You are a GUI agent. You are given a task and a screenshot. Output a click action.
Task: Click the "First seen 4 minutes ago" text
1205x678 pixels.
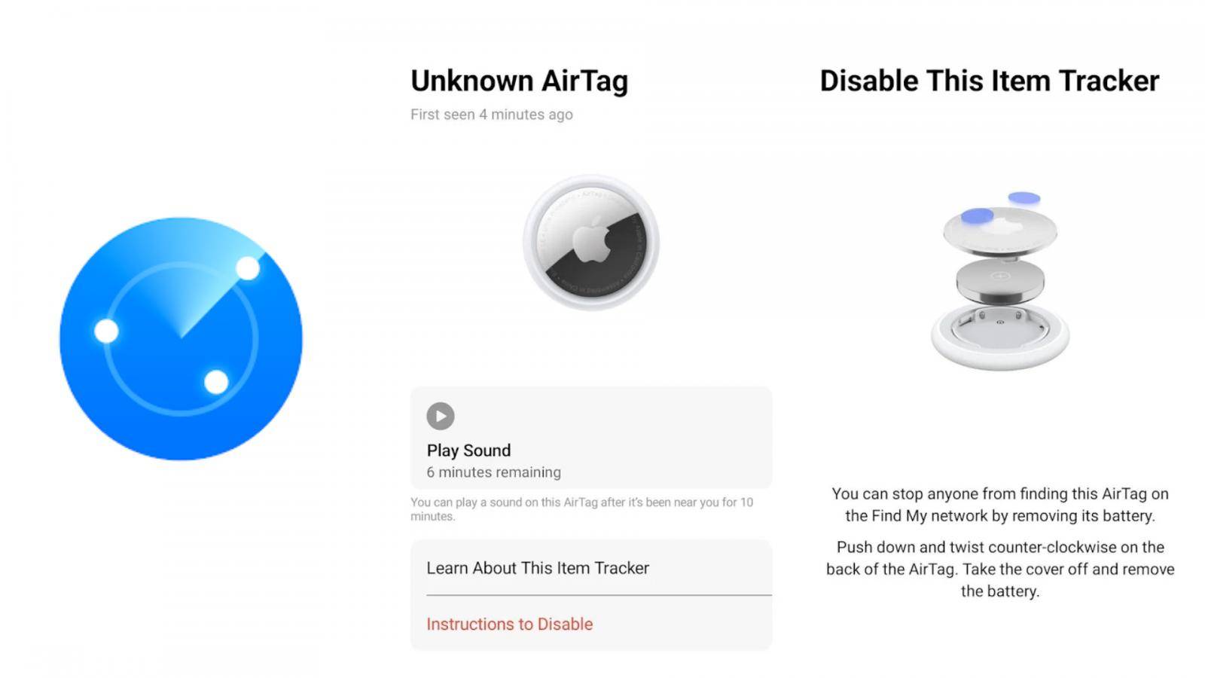491,115
